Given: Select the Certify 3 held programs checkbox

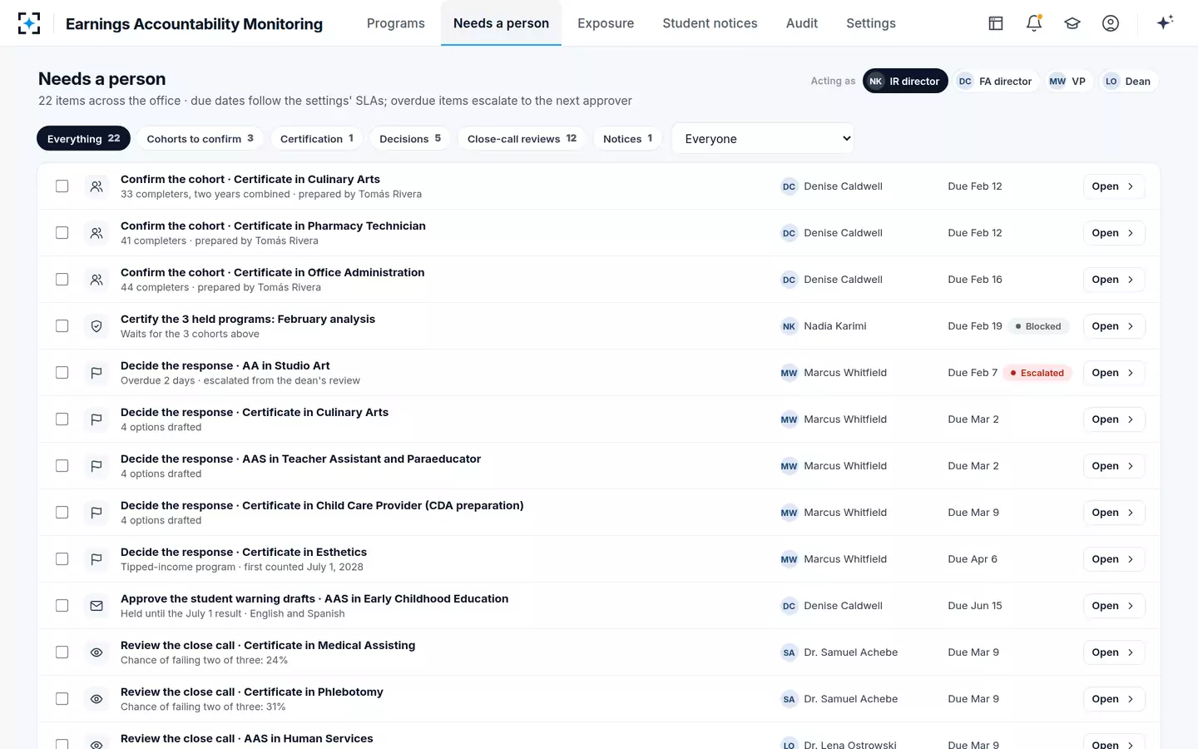Looking at the screenshot, I should (62, 326).
